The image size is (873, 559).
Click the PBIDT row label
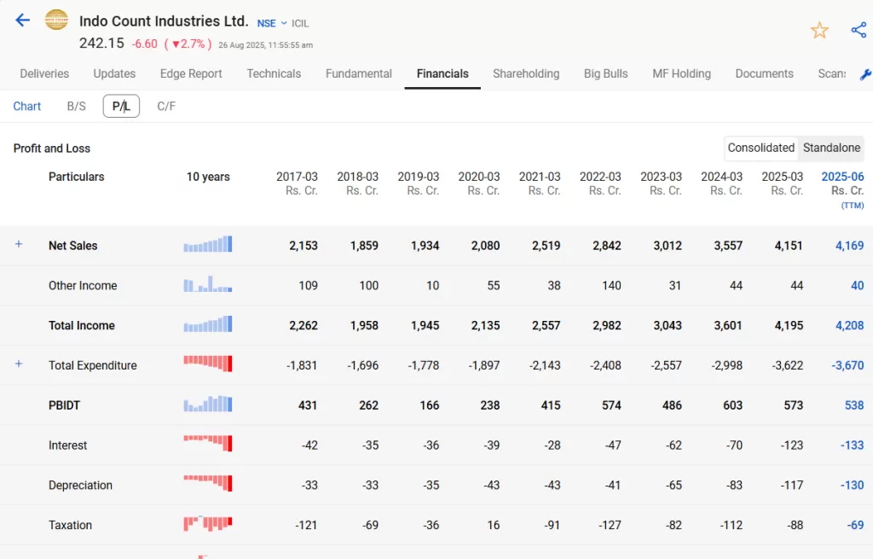click(65, 405)
